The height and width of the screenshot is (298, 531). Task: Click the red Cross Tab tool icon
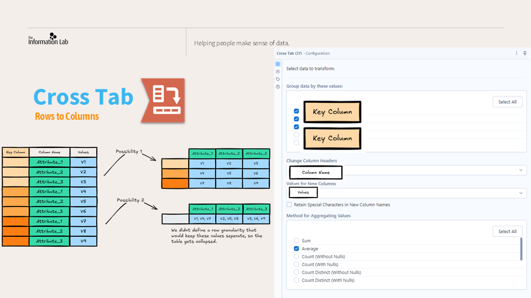163,100
